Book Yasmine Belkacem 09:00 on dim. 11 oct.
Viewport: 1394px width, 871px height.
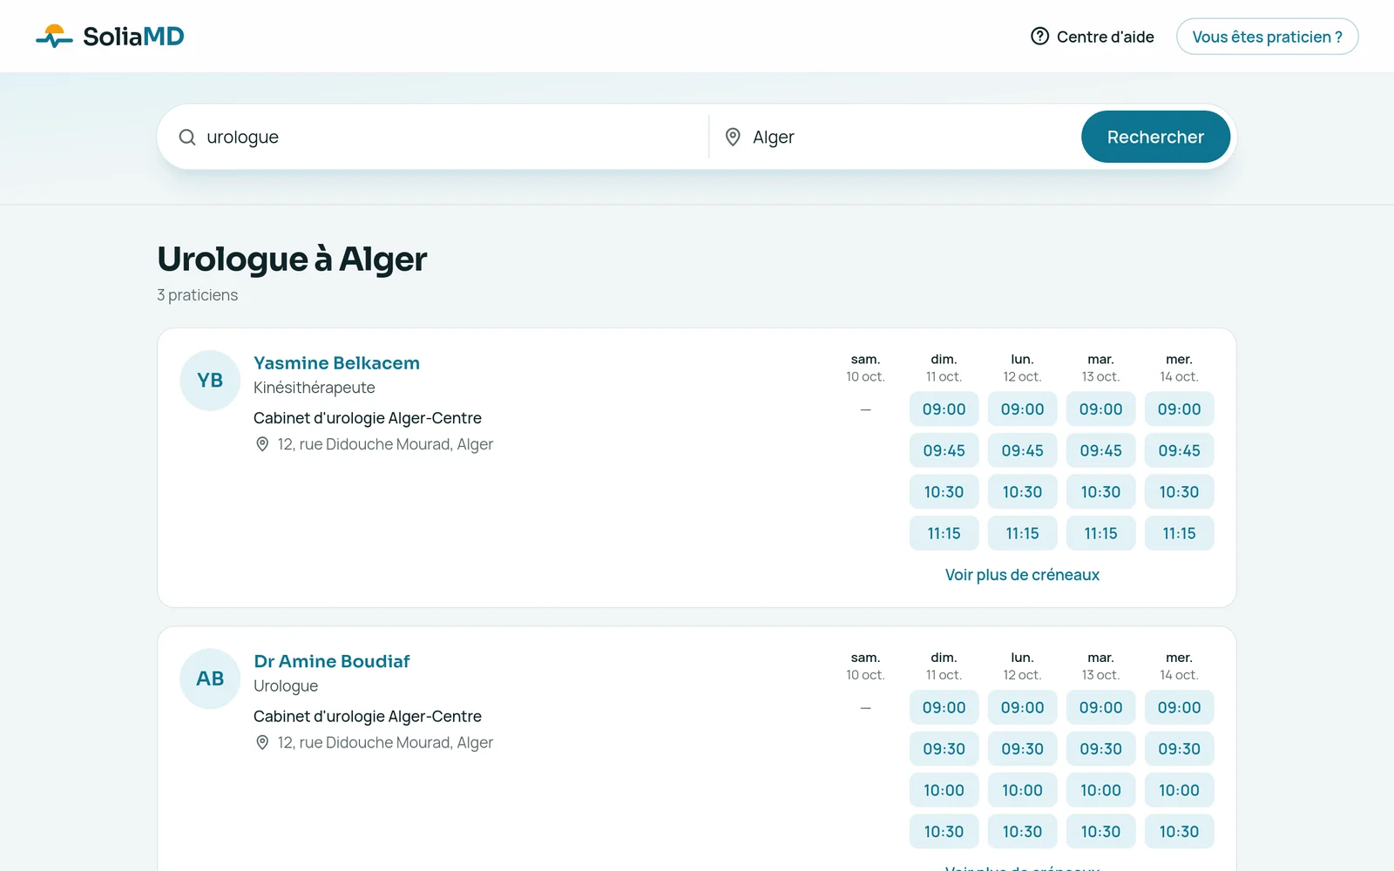(x=944, y=409)
